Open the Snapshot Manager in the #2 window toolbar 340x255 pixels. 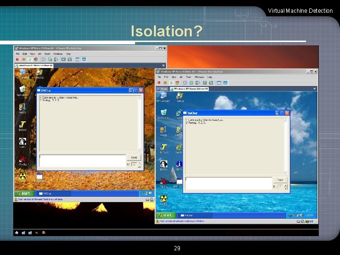tap(56, 59)
